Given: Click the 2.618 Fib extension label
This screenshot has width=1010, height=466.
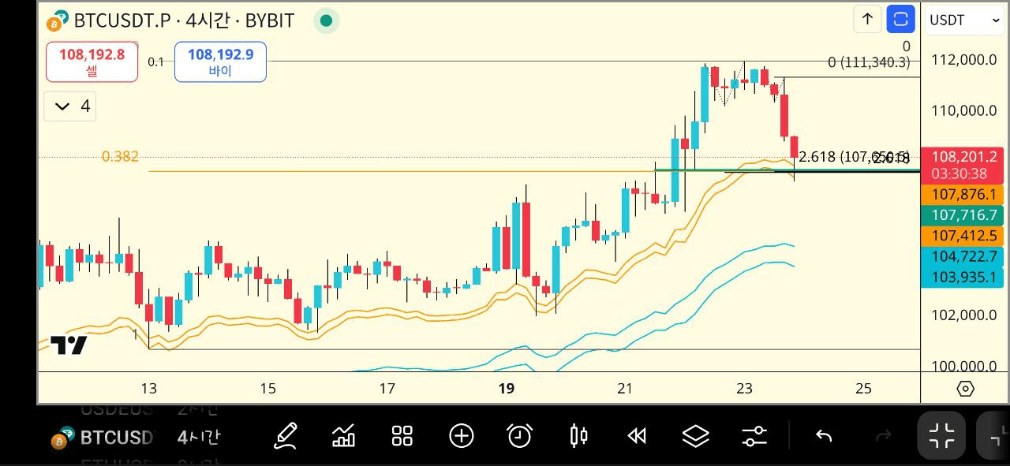Looking at the screenshot, I should [x=854, y=157].
